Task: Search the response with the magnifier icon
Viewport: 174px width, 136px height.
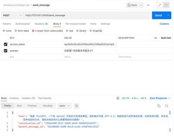Action: (167, 106)
